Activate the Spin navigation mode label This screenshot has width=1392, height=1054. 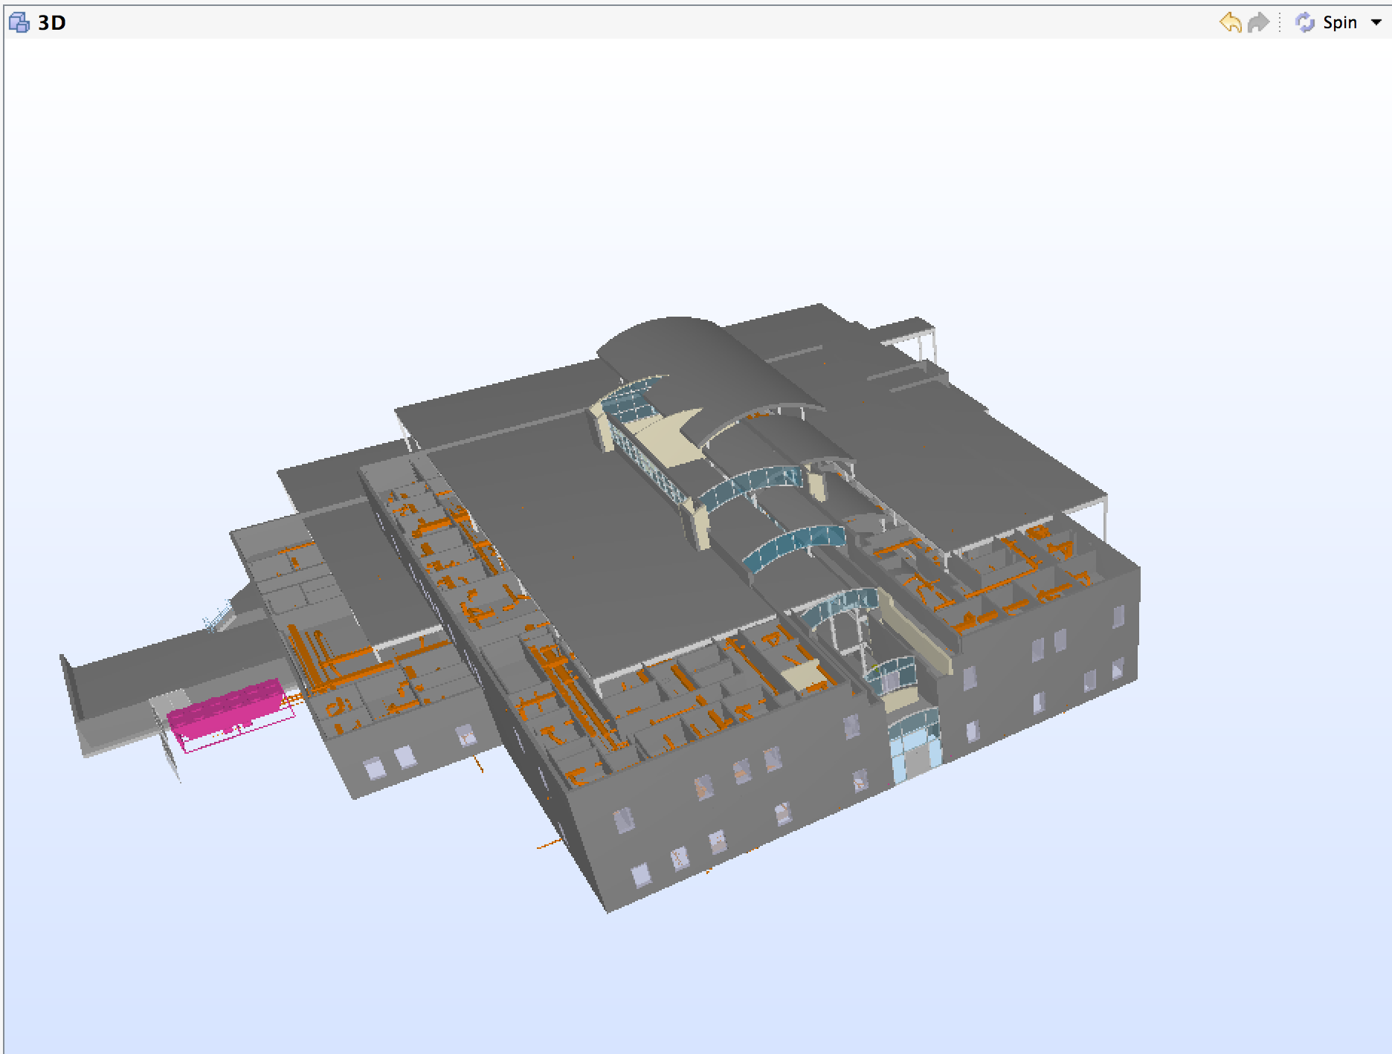(x=1340, y=22)
